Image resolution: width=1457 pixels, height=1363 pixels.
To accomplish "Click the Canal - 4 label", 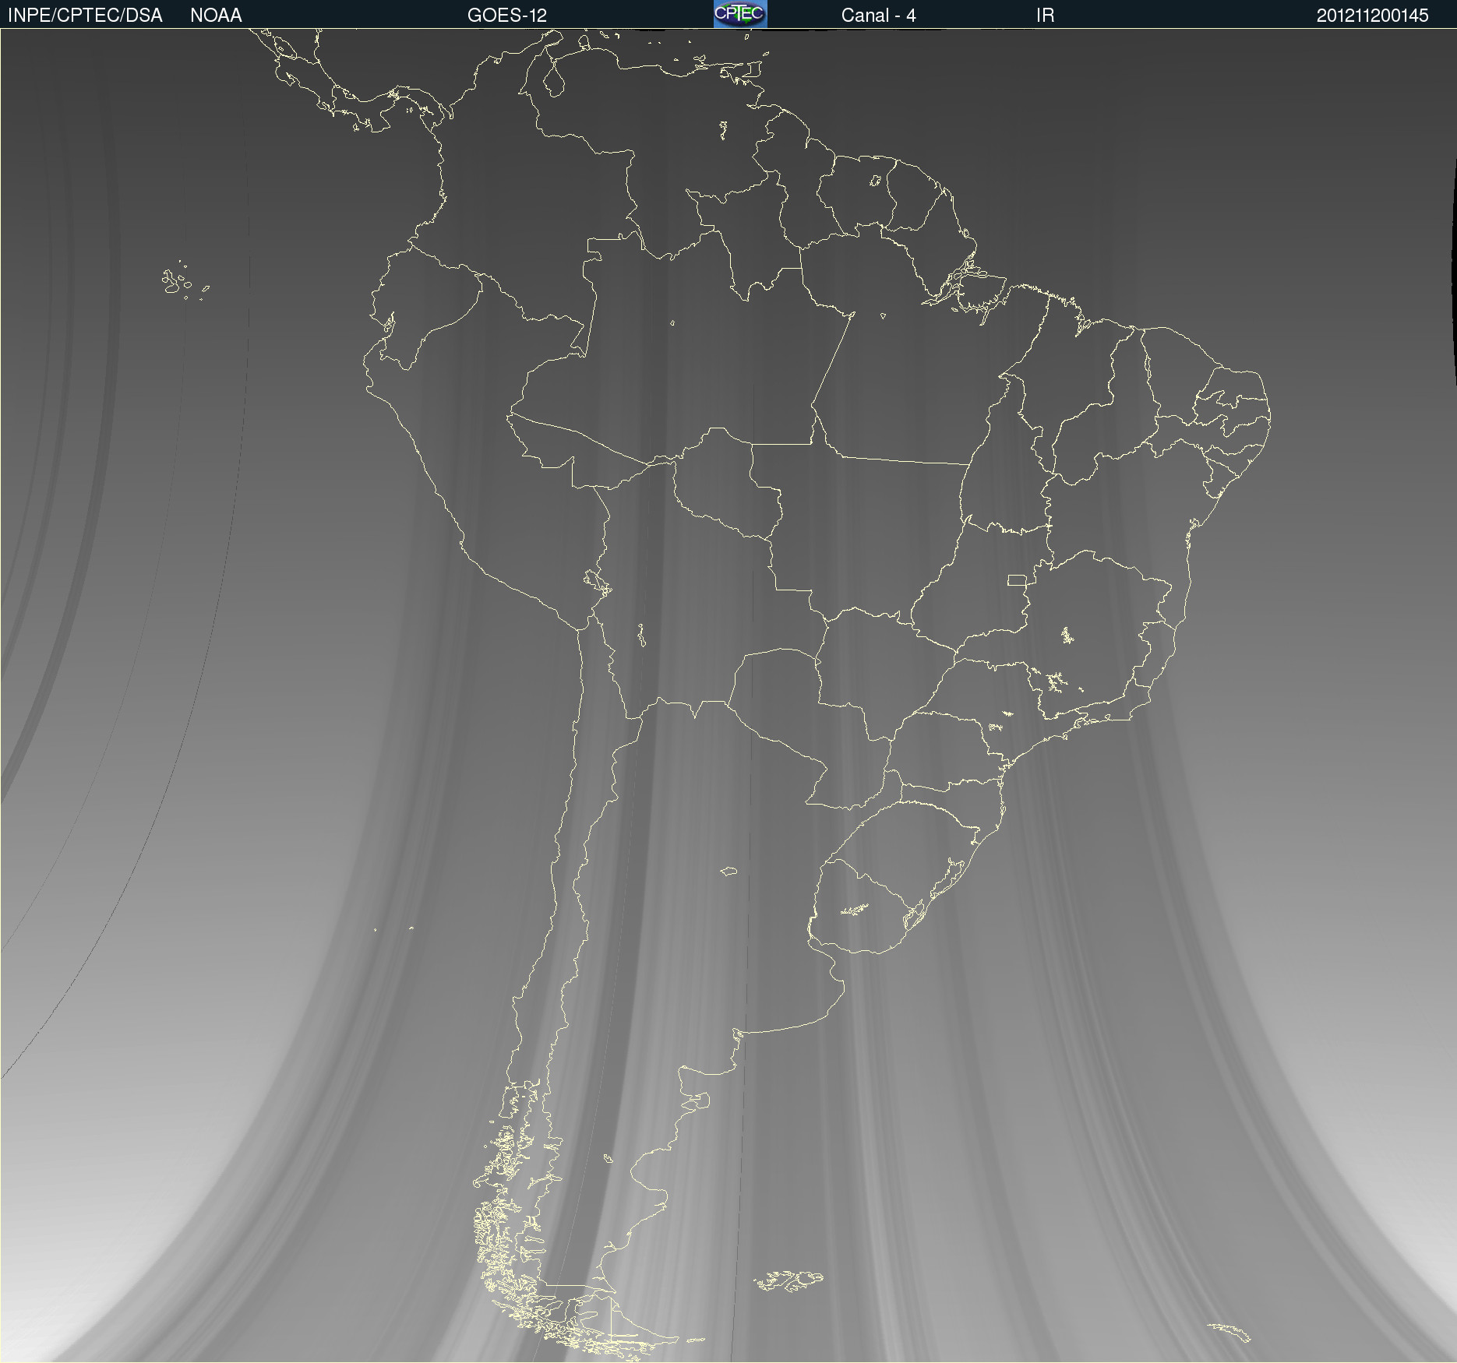I will (878, 16).
